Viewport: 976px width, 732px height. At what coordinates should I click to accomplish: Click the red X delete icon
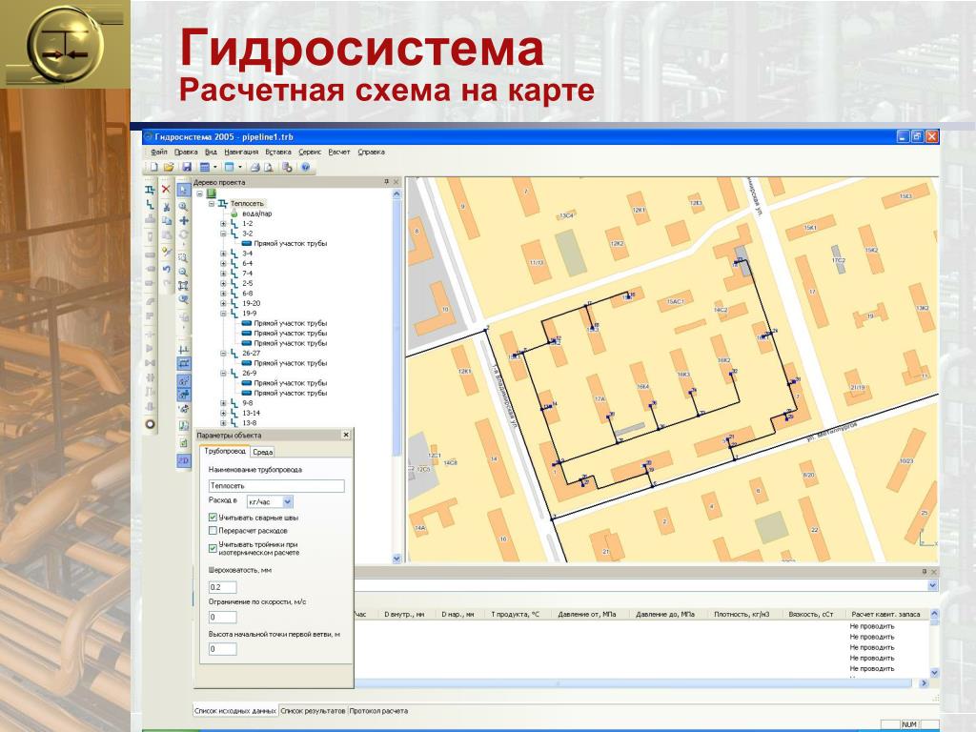[x=166, y=190]
